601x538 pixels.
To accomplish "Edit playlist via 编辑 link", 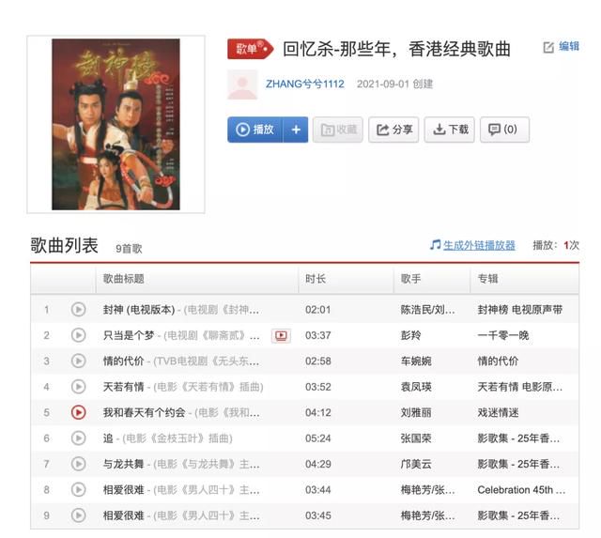I will tap(562, 47).
